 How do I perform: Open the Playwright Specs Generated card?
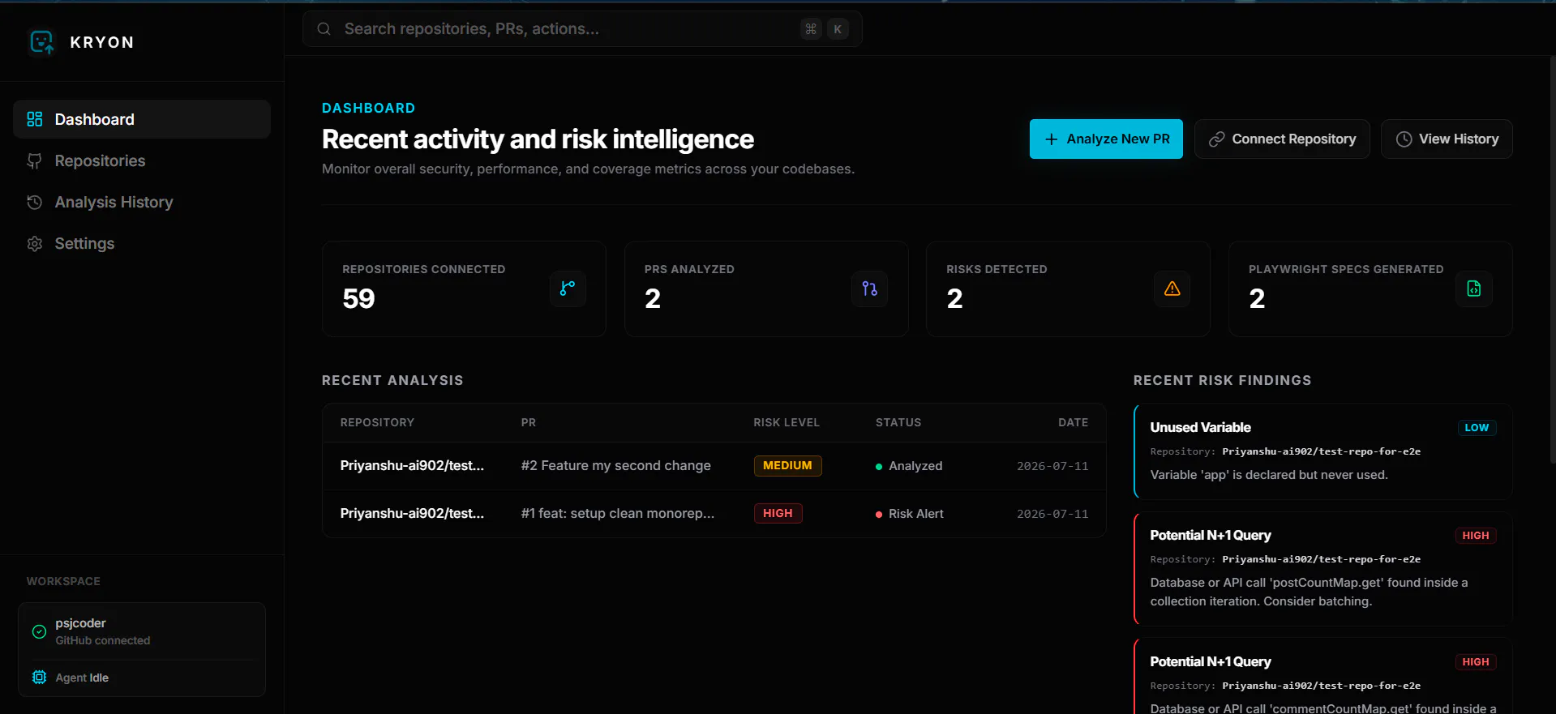click(x=1370, y=289)
